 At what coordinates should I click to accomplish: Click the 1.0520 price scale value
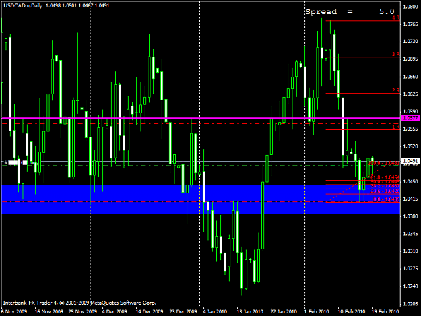pos(411,146)
